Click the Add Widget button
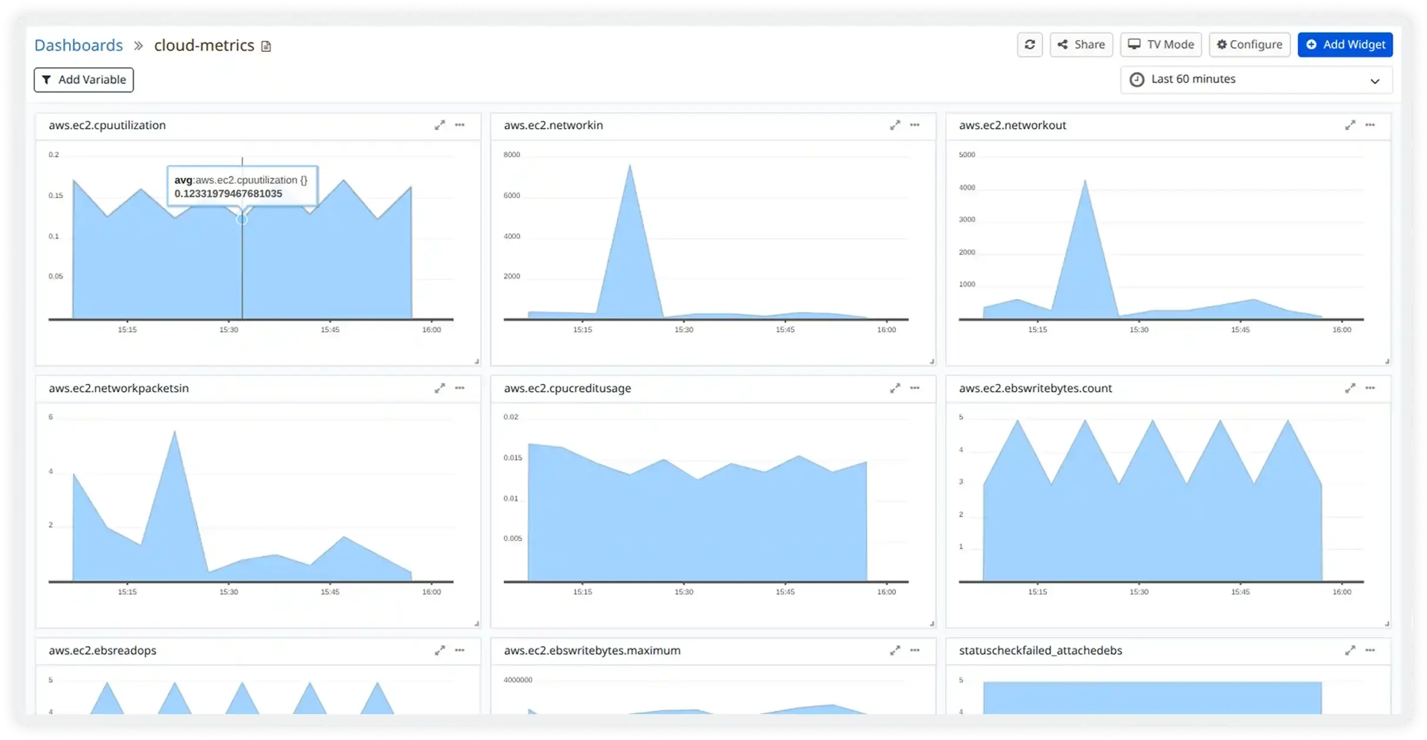 coord(1345,44)
